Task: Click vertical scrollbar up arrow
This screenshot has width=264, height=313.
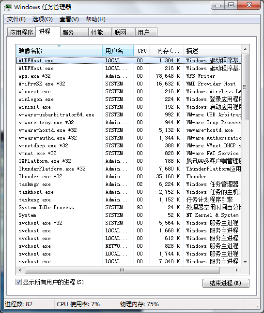Action: pyautogui.click(x=245, y=49)
